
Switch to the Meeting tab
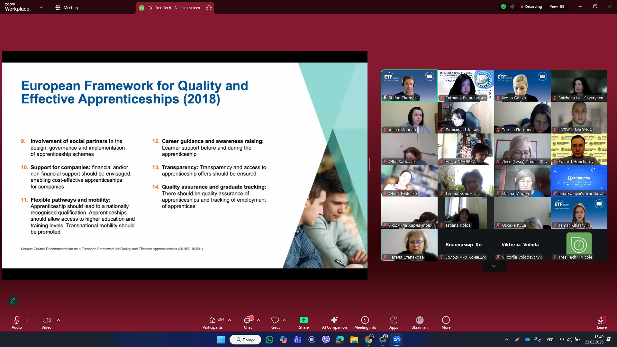click(x=67, y=8)
